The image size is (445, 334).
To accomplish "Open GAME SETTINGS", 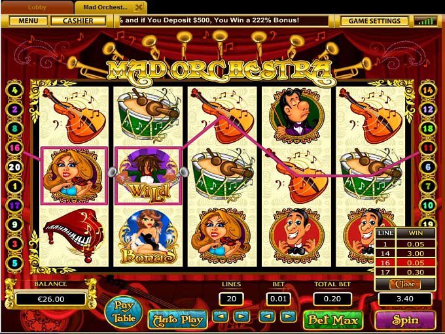I will [x=374, y=21].
